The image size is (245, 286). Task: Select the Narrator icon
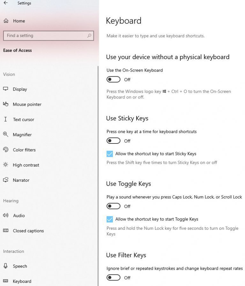(5, 180)
